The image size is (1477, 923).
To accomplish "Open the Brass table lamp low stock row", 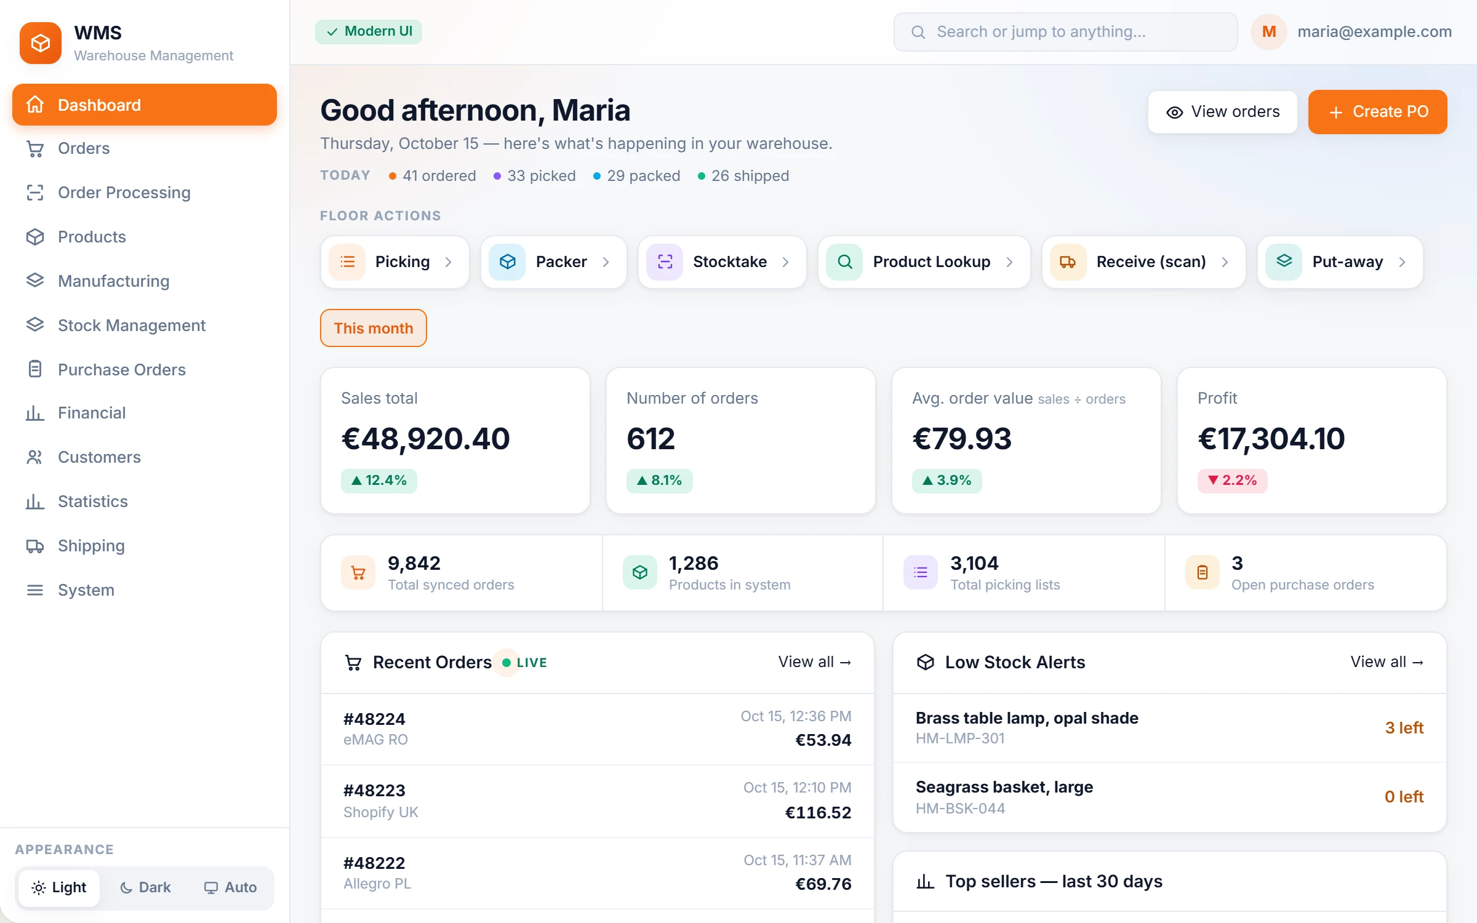I will pyautogui.click(x=1169, y=728).
